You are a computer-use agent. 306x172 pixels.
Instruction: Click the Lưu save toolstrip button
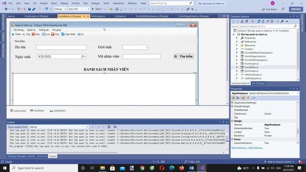46,34
